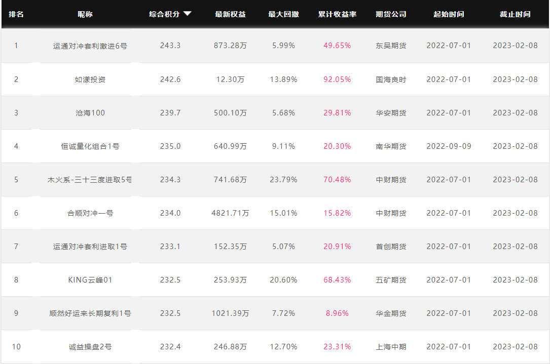Select equity value 12.30万
Image resolution: width=550 pixels, height=364 pixels.
[230, 79]
